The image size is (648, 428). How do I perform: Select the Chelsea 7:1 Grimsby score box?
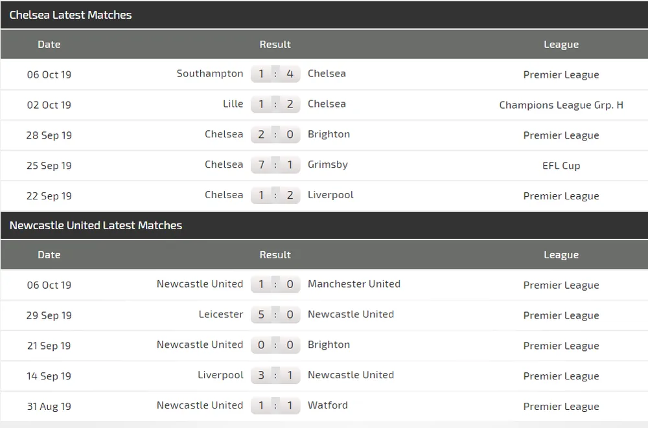point(275,165)
